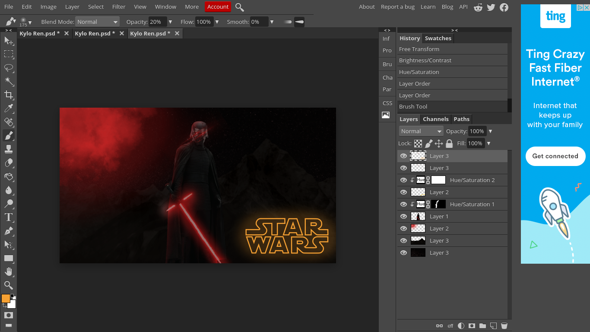
Task: Select the Dodge tool
Action: [8, 204]
